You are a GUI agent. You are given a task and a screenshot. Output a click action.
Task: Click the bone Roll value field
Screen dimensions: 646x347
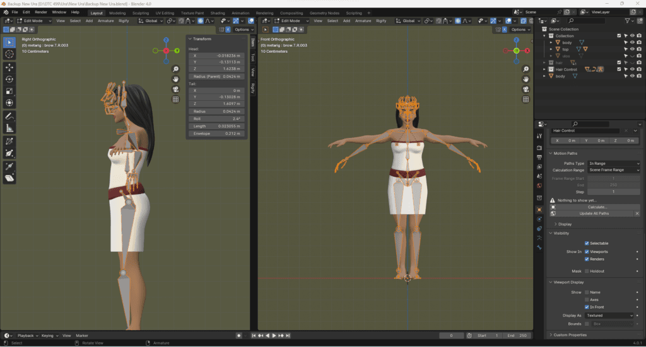pos(217,119)
